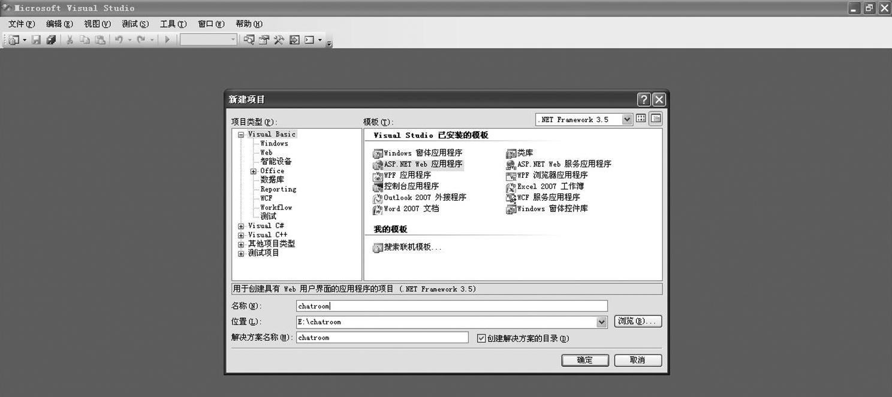Select Windows 窗体应用程序 template
The height and width of the screenshot is (397, 892).
click(x=418, y=153)
